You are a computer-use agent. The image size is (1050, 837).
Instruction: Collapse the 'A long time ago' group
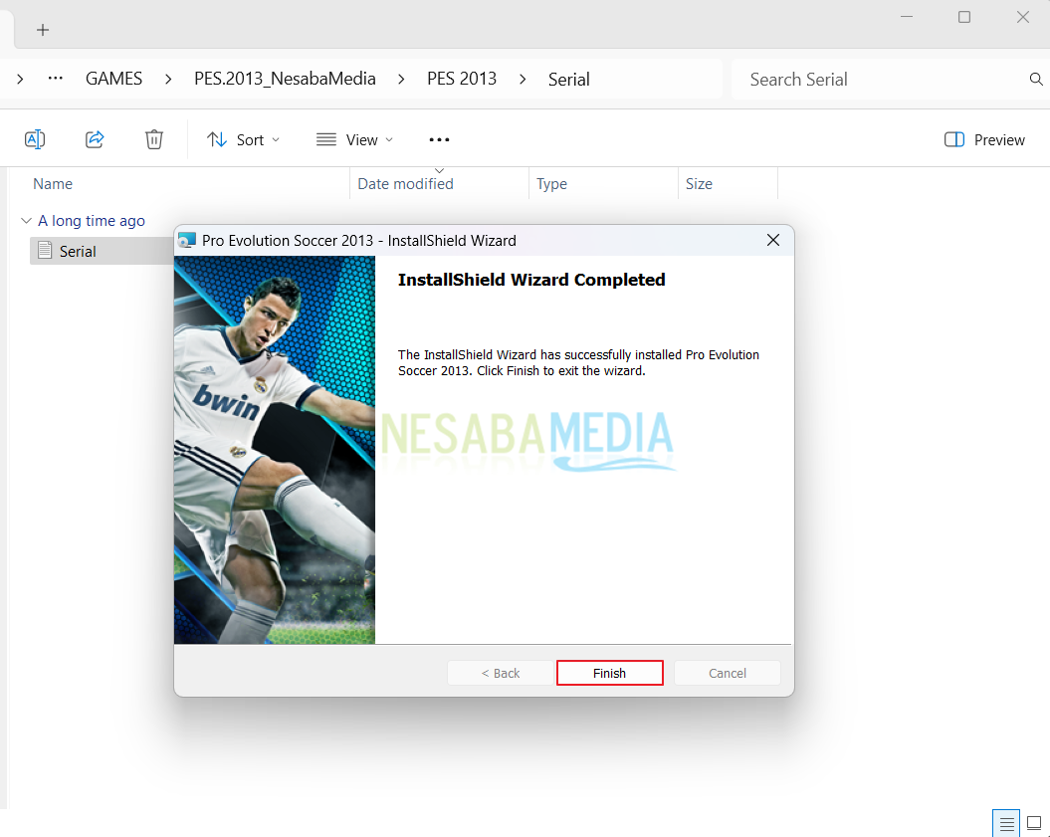[26, 220]
